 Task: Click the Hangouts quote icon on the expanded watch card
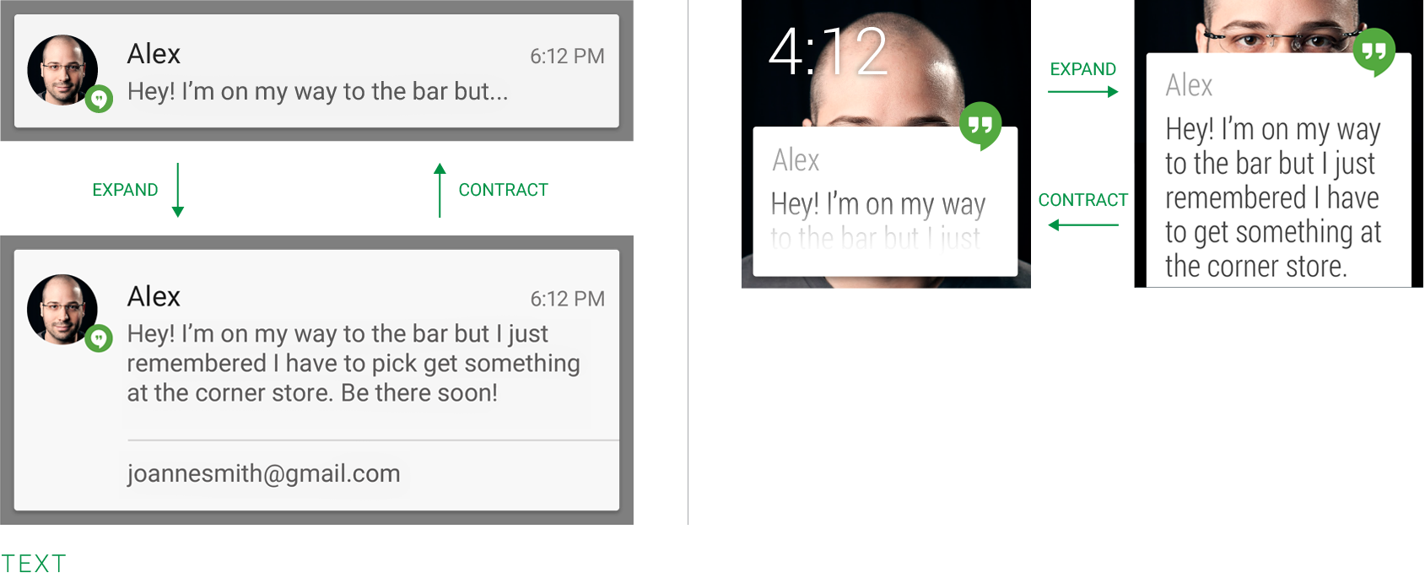point(1374,52)
